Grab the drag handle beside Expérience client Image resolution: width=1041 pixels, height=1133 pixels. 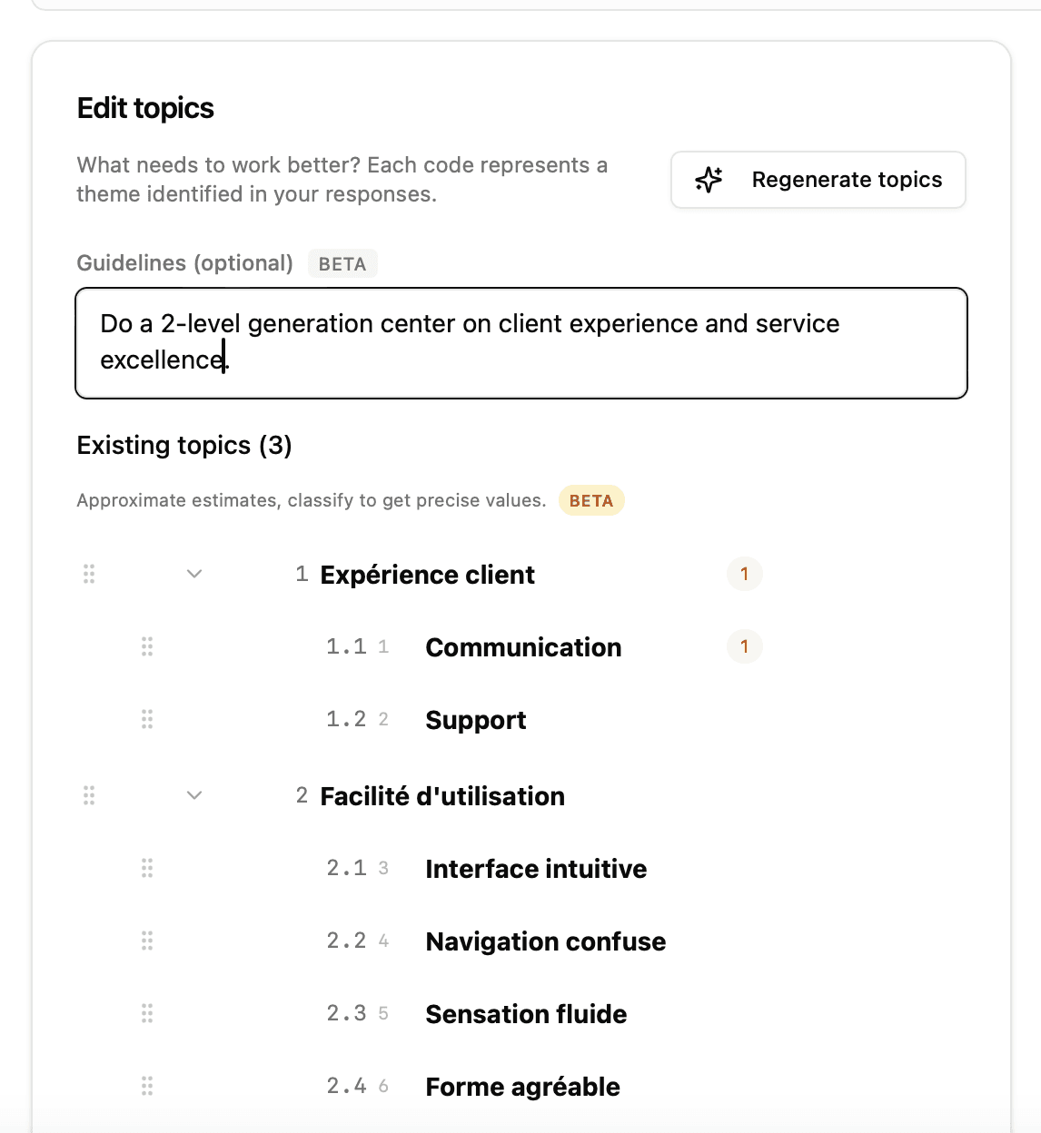tap(89, 574)
